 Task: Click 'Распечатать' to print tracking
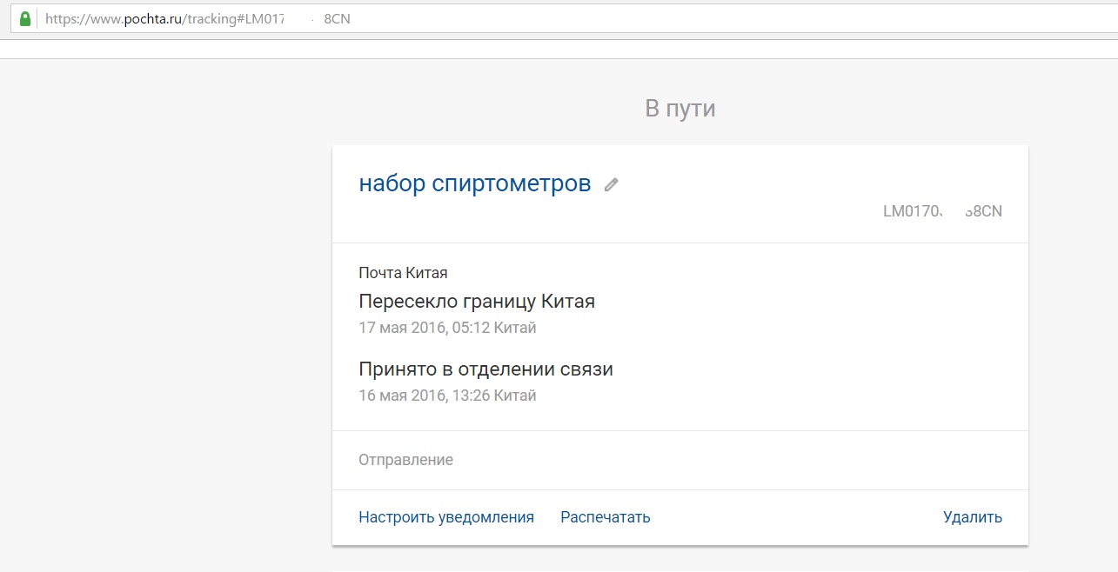pyautogui.click(x=606, y=517)
